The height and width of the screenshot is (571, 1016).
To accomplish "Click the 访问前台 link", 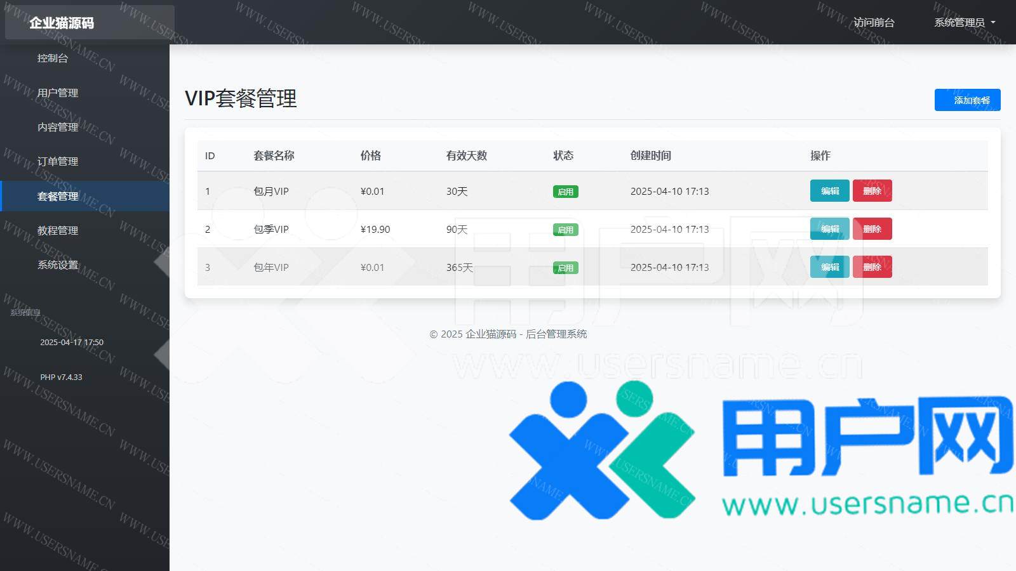I will pos(874,22).
